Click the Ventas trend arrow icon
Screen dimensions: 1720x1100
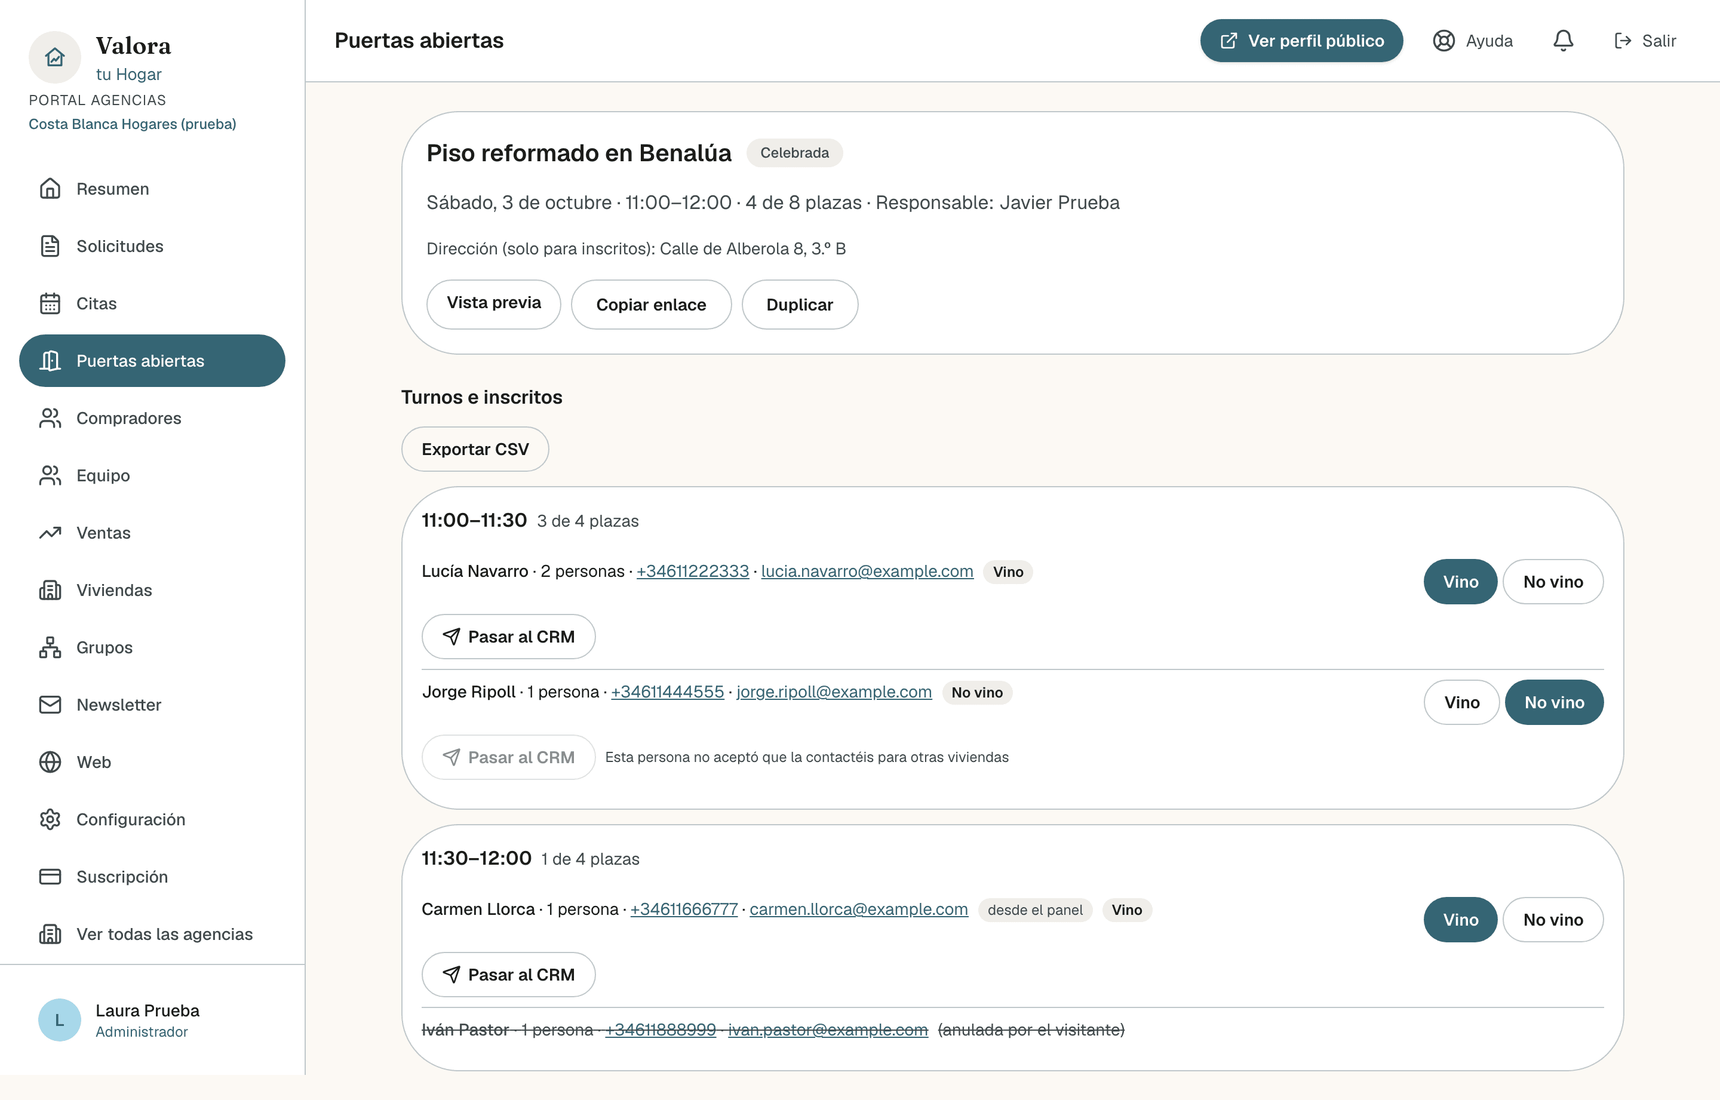coord(50,533)
